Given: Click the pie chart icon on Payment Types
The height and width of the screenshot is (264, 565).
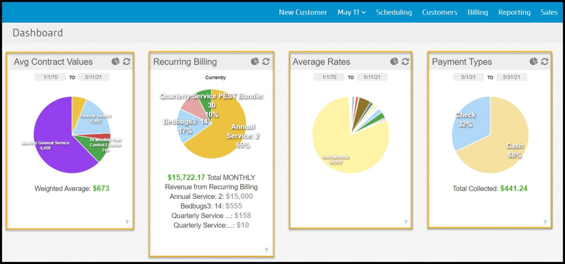Looking at the screenshot, I should [x=533, y=62].
